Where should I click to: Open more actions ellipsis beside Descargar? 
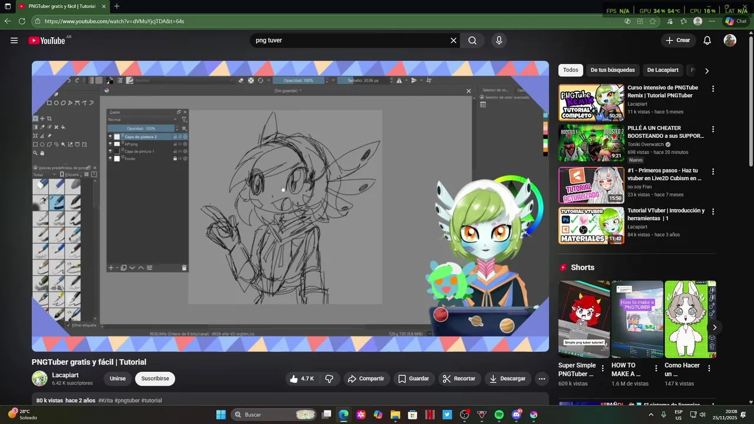(x=542, y=379)
